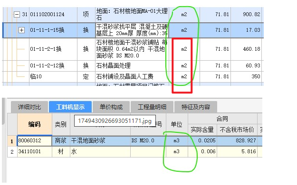
Task: Click market price 5.816
Action: [249, 151]
